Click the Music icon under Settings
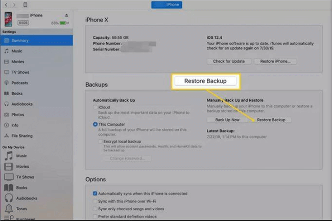 [x=6, y=51]
